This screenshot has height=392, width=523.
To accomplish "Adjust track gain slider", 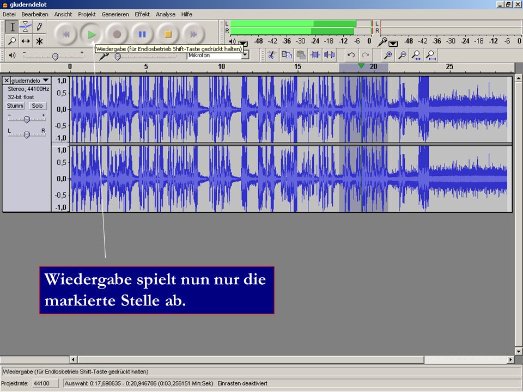I will 27,119.
